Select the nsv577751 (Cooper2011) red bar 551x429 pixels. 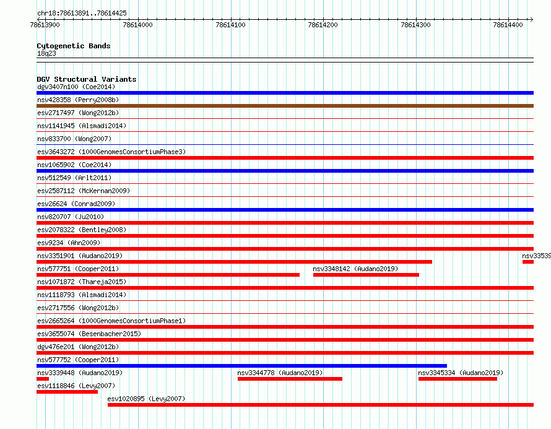168,275
